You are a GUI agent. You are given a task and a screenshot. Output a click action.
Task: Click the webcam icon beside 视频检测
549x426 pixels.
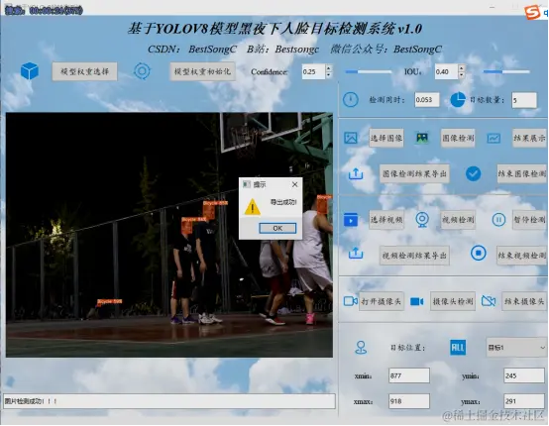(422, 220)
